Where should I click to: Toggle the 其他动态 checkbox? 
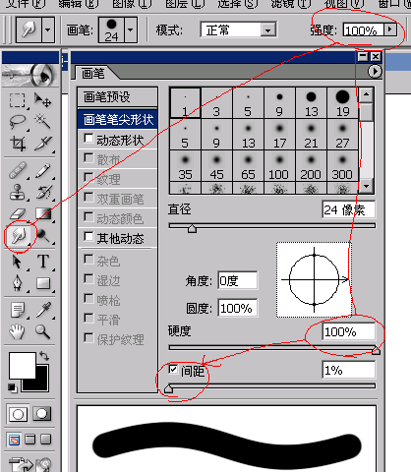coord(88,237)
